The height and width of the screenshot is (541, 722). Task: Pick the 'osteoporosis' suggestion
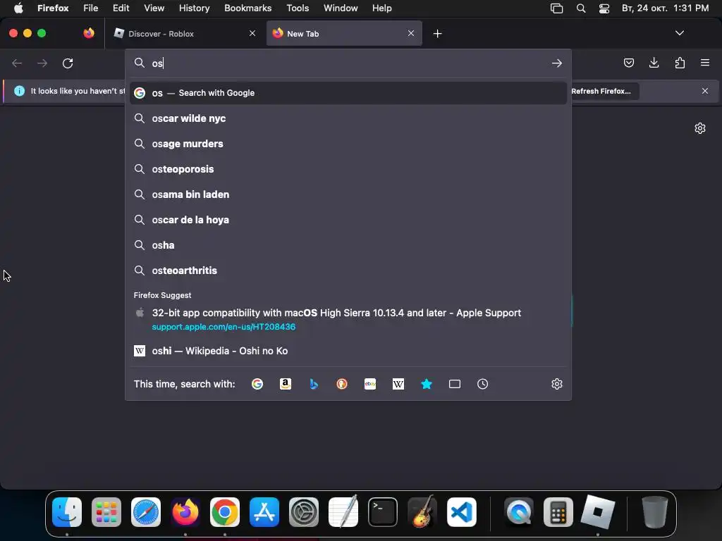[x=348, y=169]
